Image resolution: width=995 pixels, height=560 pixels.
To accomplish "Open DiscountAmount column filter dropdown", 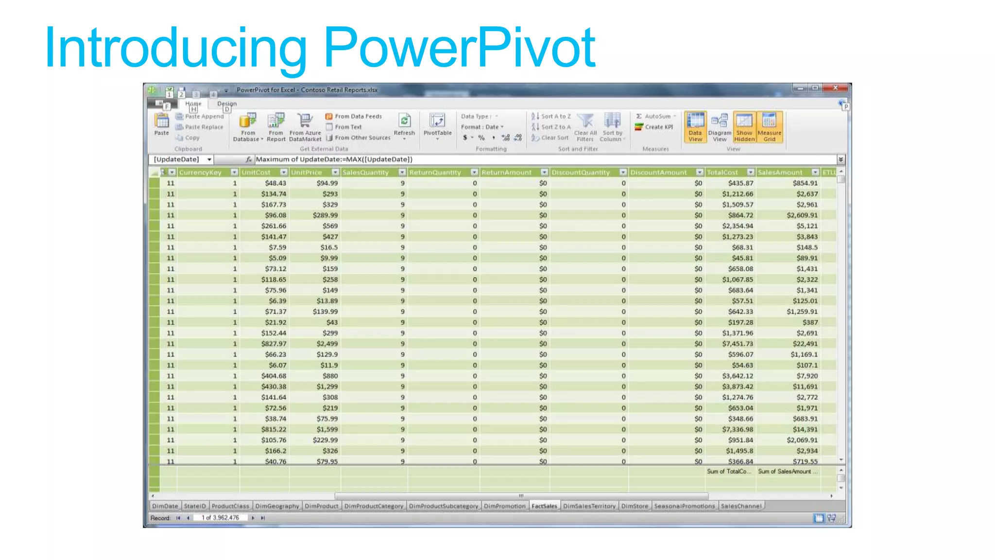I will pos(700,173).
